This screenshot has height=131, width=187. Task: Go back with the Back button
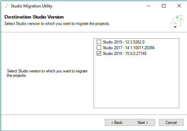[x=117, y=123]
